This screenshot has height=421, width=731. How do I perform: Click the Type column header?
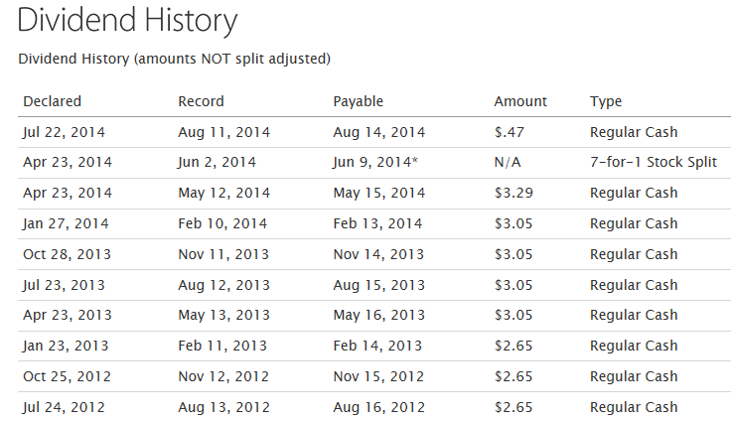click(x=606, y=101)
